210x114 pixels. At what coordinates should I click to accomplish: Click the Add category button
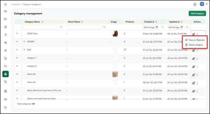coord(197,14)
